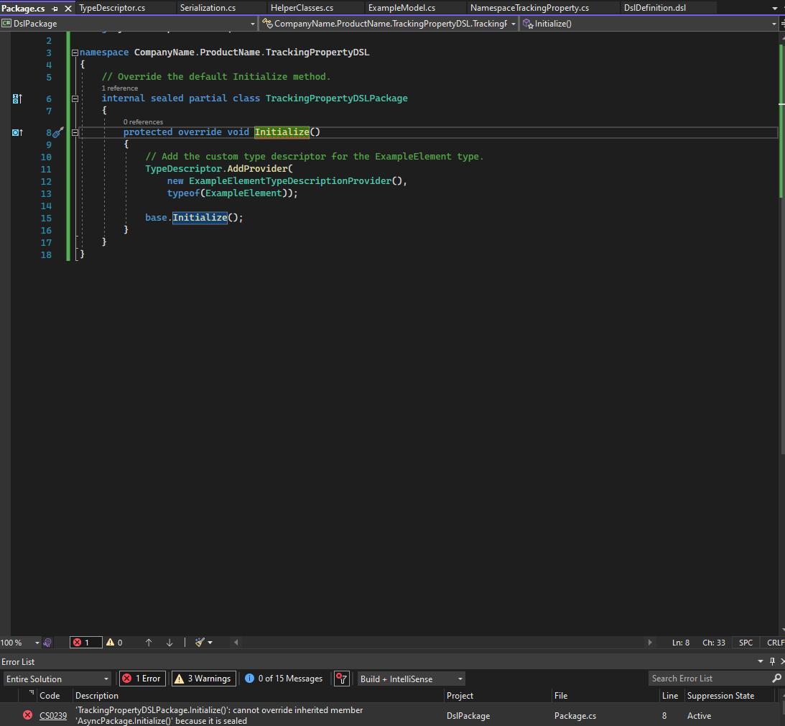Click the inheritance margin icon beside class line

[x=17, y=98]
